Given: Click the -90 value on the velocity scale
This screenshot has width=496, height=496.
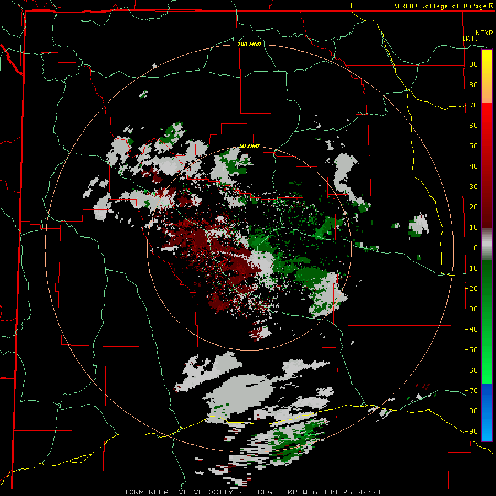Looking at the screenshot, I should click(471, 432).
